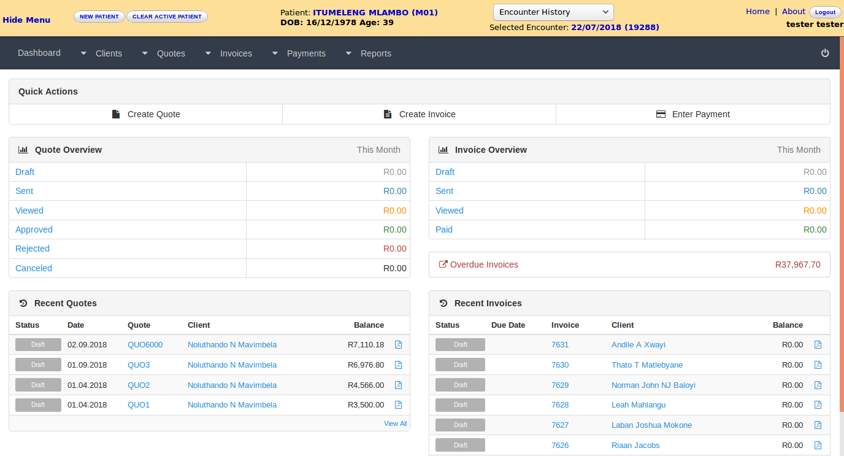
Task: Open the Reports dropdown menu
Action: coord(375,53)
